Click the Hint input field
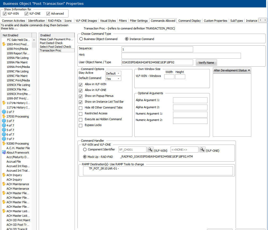The height and width of the screenshot is (230, 268). 181,56
